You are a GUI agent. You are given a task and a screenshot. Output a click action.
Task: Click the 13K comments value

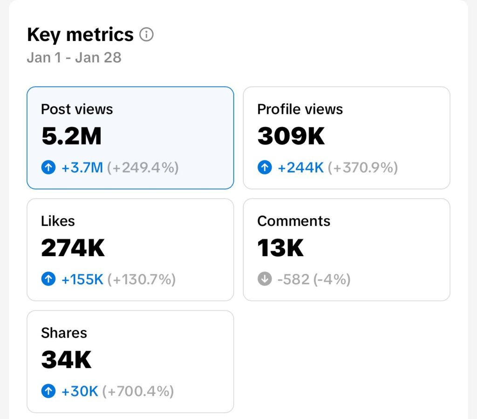280,248
